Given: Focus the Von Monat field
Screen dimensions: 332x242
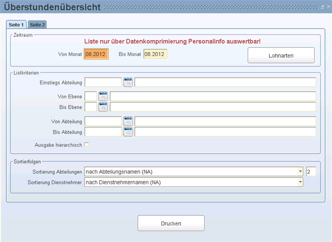Looking at the screenshot, I should [x=96, y=54].
